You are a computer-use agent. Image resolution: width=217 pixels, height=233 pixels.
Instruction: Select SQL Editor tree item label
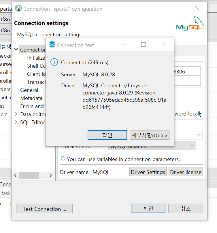(33, 122)
